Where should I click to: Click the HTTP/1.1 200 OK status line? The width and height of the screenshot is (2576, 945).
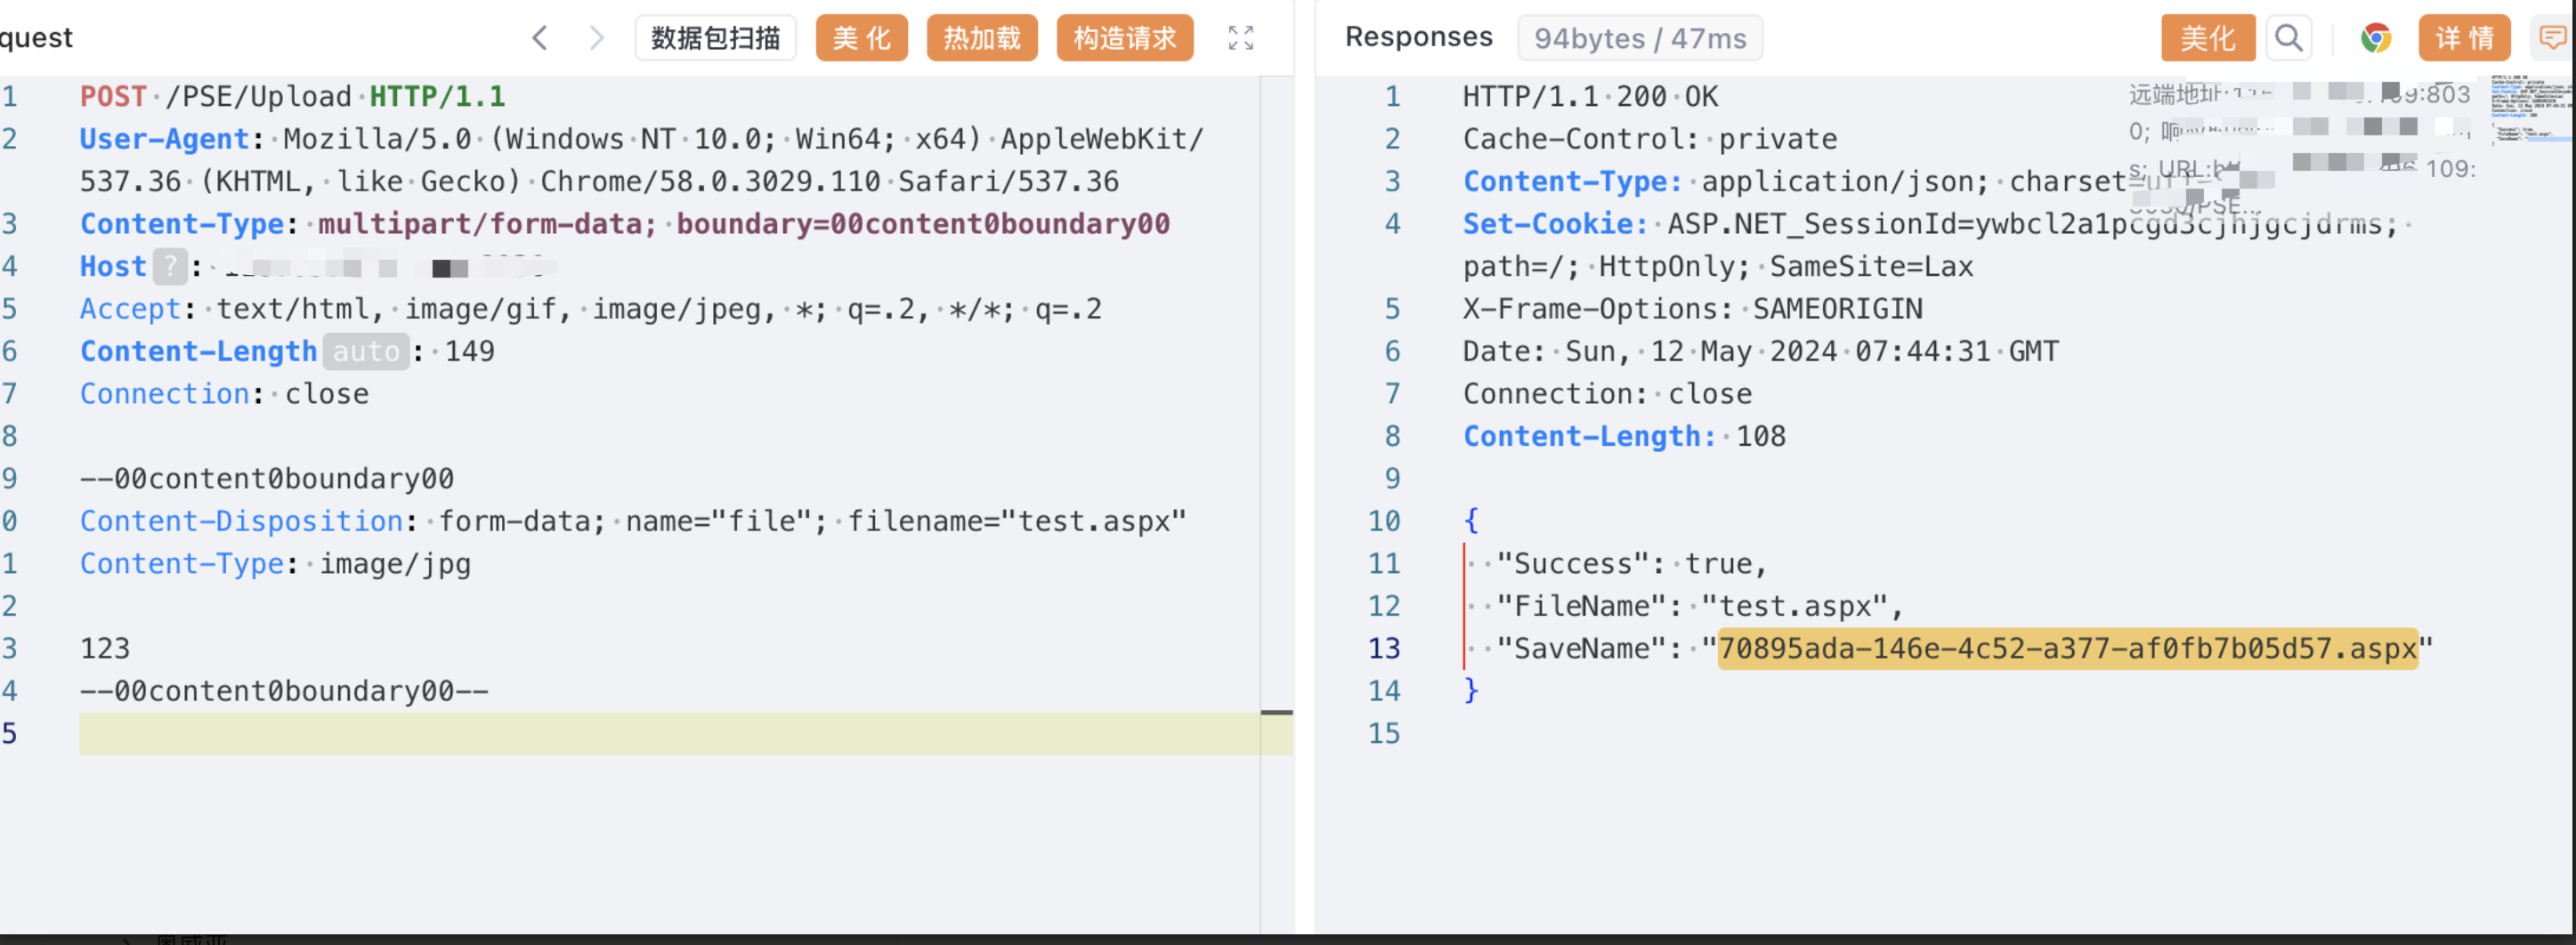tap(1590, 96)
